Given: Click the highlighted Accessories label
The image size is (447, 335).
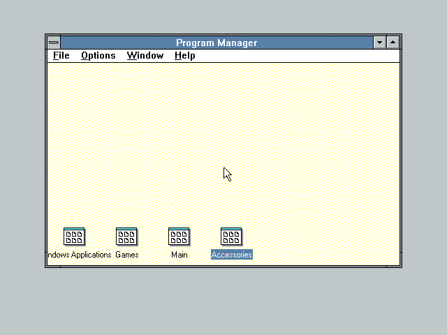Looking at the screenshot, I should coord(232,255).
